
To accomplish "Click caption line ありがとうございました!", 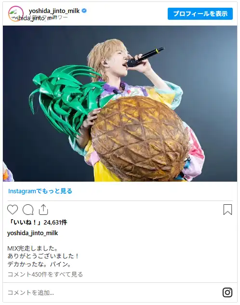I will [x=43, y=256].
